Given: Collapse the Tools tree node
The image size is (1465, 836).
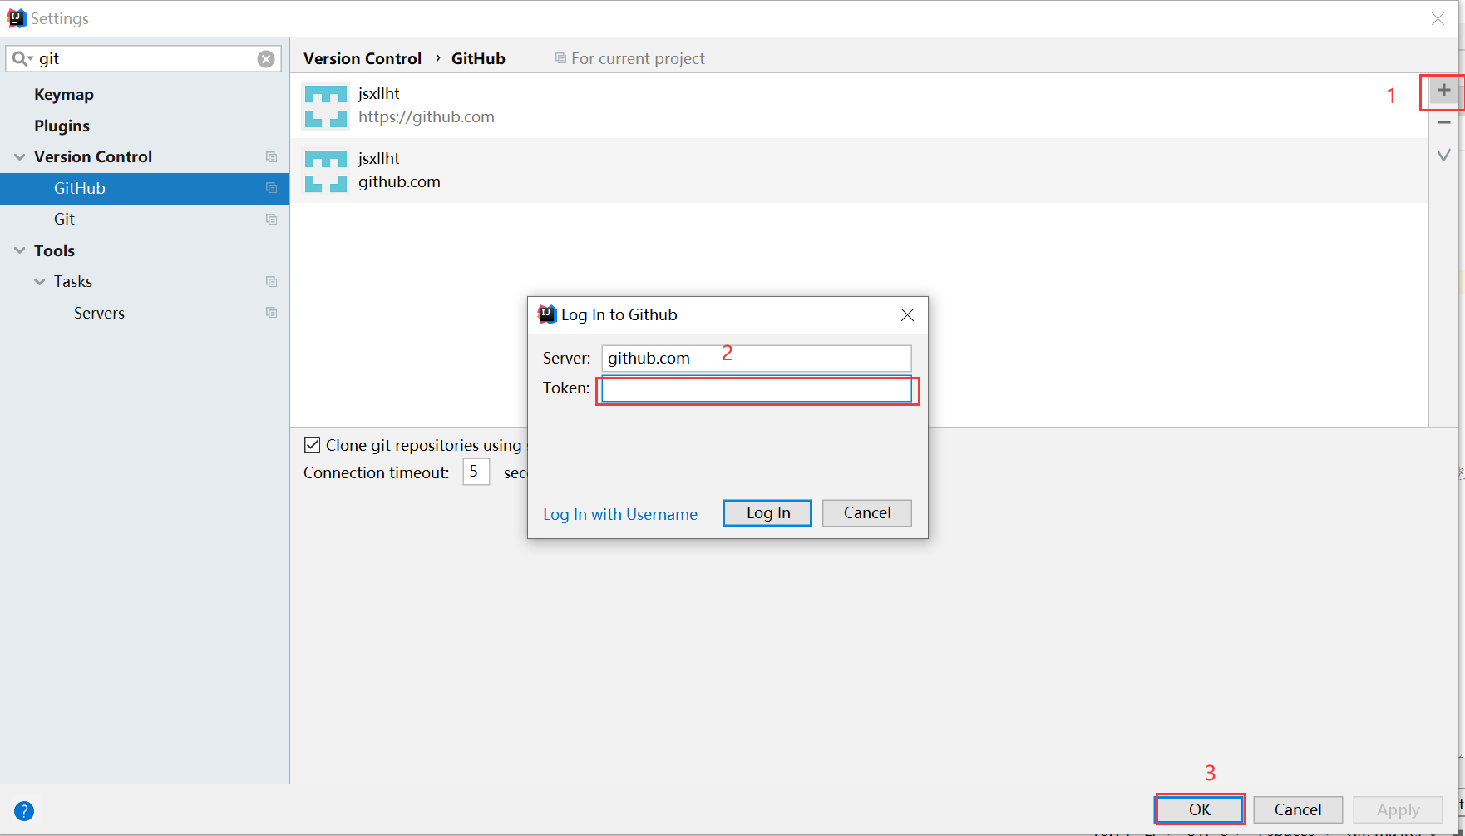Looking at the screenshot, I should 19,250.
